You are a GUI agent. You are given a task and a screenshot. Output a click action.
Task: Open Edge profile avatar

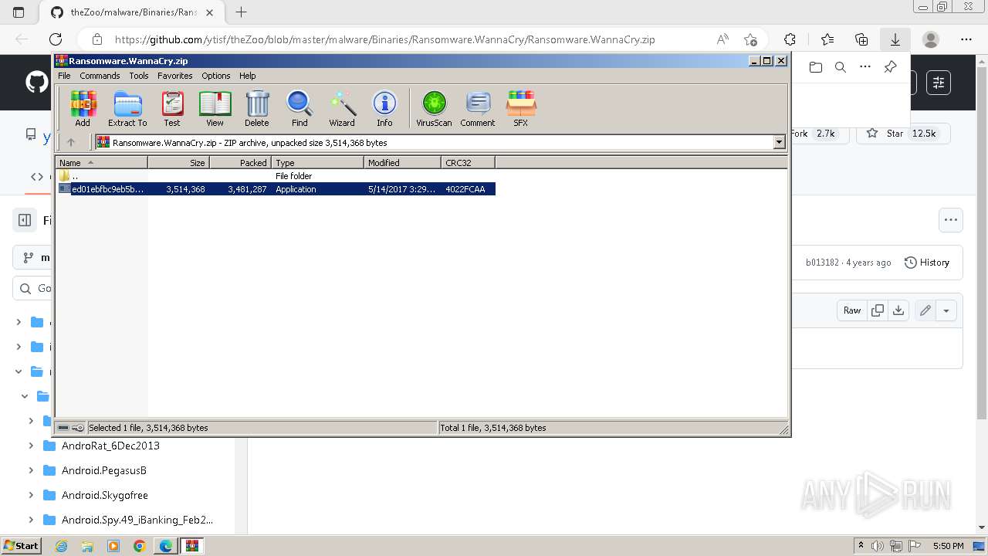click(x=931, y=39)
